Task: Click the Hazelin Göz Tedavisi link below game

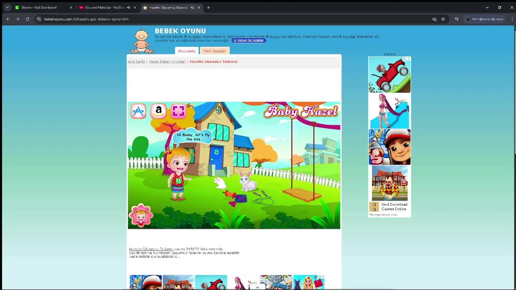Action: tap(151, 249)
